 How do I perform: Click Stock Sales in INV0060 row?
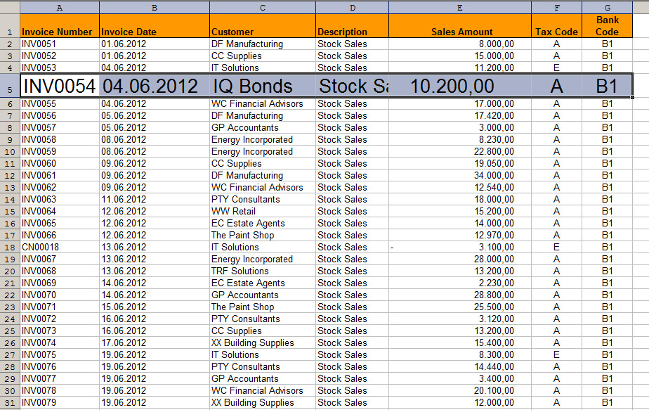(x=352, y=163)
